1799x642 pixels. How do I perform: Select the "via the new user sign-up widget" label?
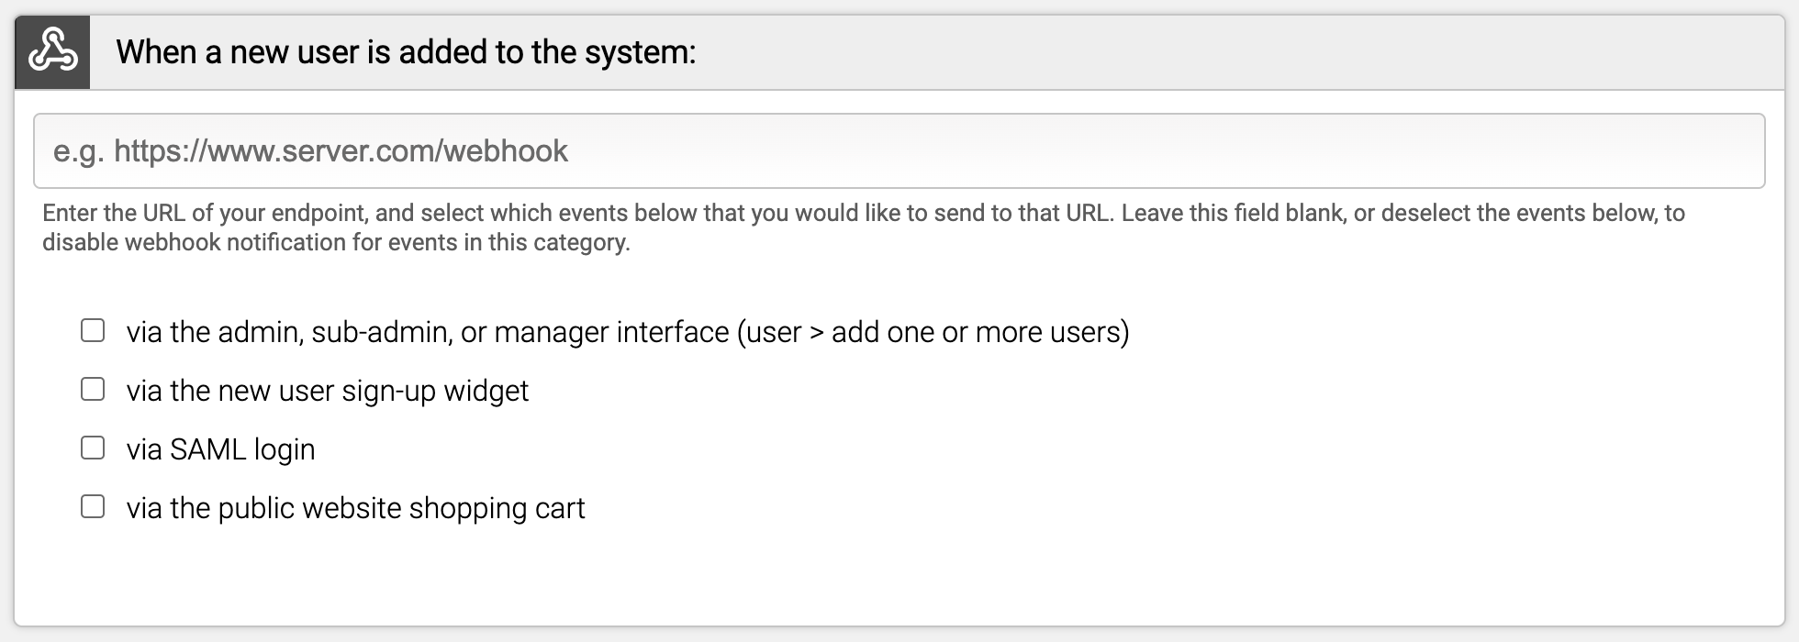pos(328,389)
